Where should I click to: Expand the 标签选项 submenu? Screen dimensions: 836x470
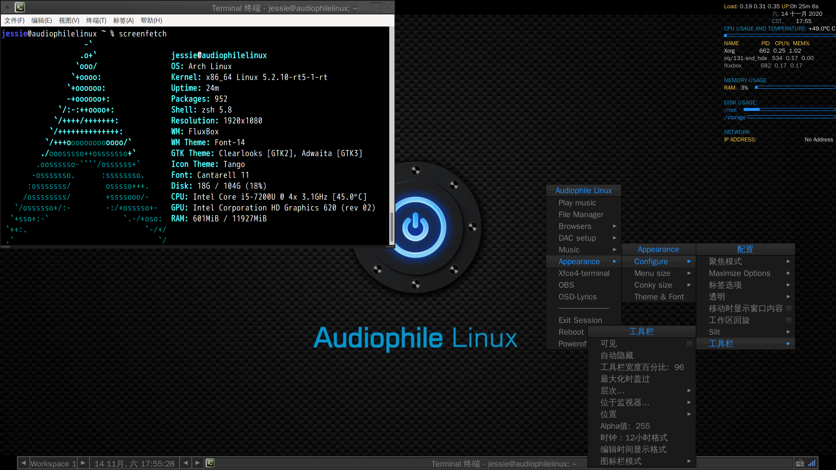pyautogui.click(x=745, y=285)
